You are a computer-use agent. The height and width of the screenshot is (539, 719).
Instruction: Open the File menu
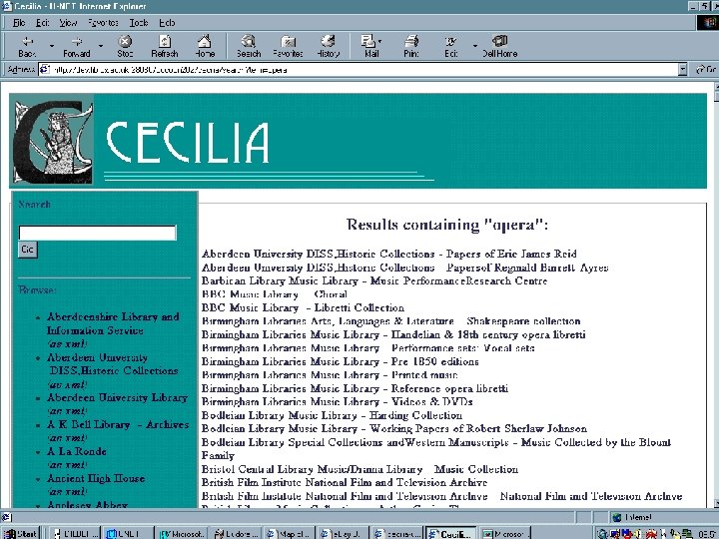tap(19, 22)
